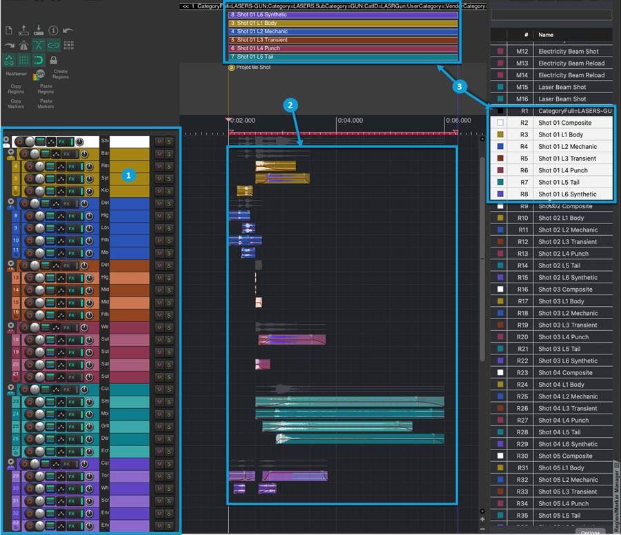Mute track 5
Viewport: 621px width, 535px height.
coord(159,179)
